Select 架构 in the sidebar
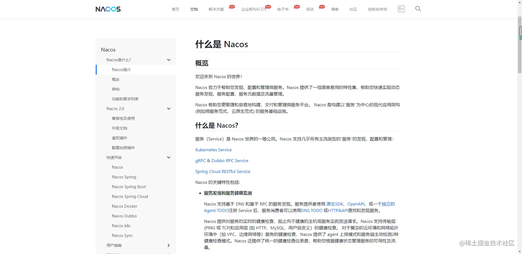This screenshot has height=254, width=522. coord(116,89)
